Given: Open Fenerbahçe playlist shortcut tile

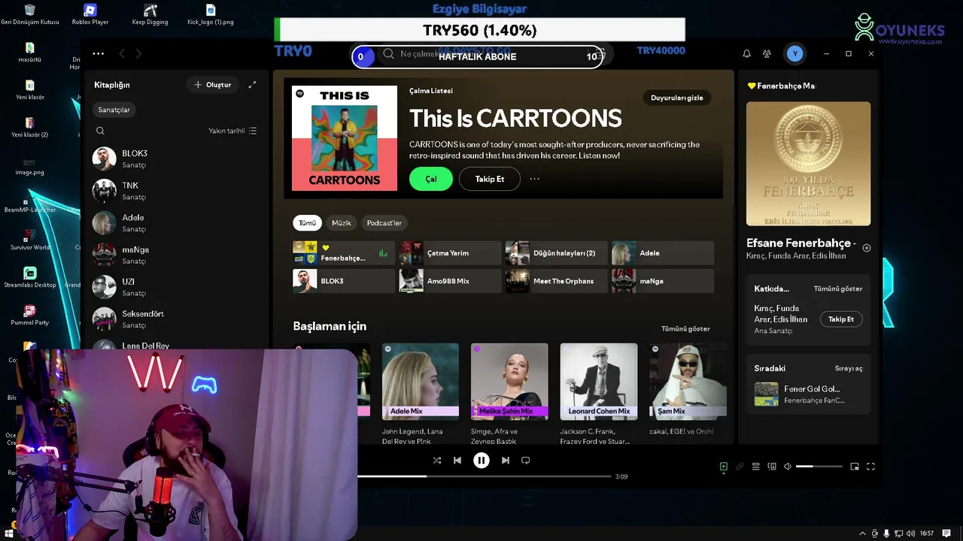Looking at the screenshot, I should tap(344, 253).
